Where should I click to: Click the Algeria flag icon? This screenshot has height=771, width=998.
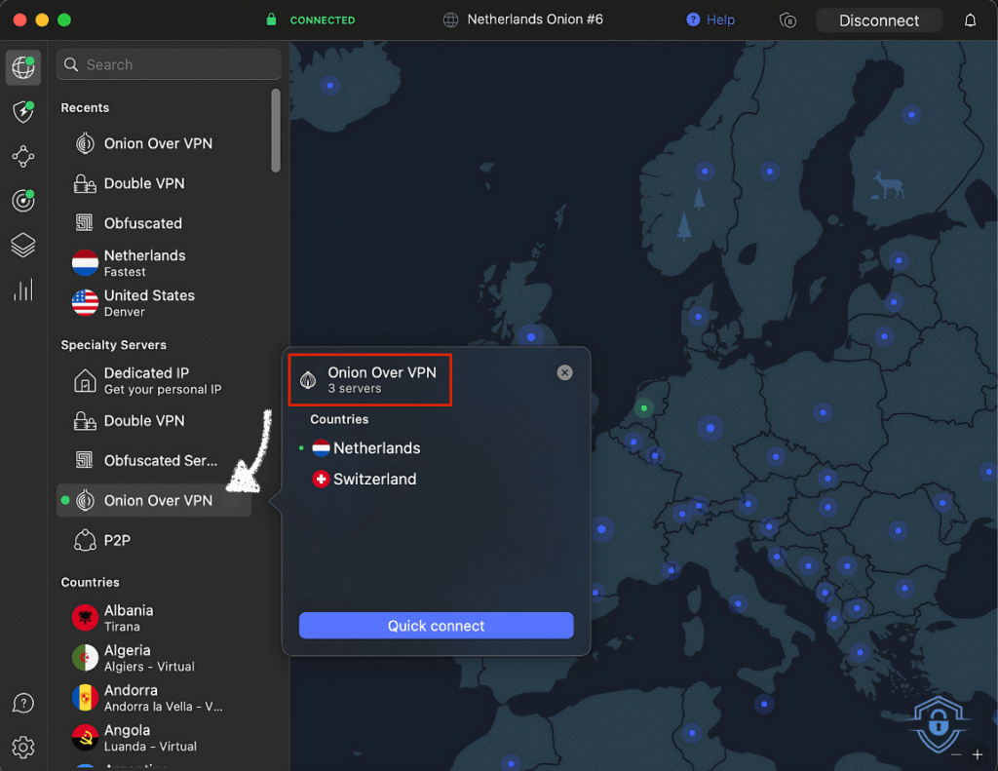click(x=85, y=658)
